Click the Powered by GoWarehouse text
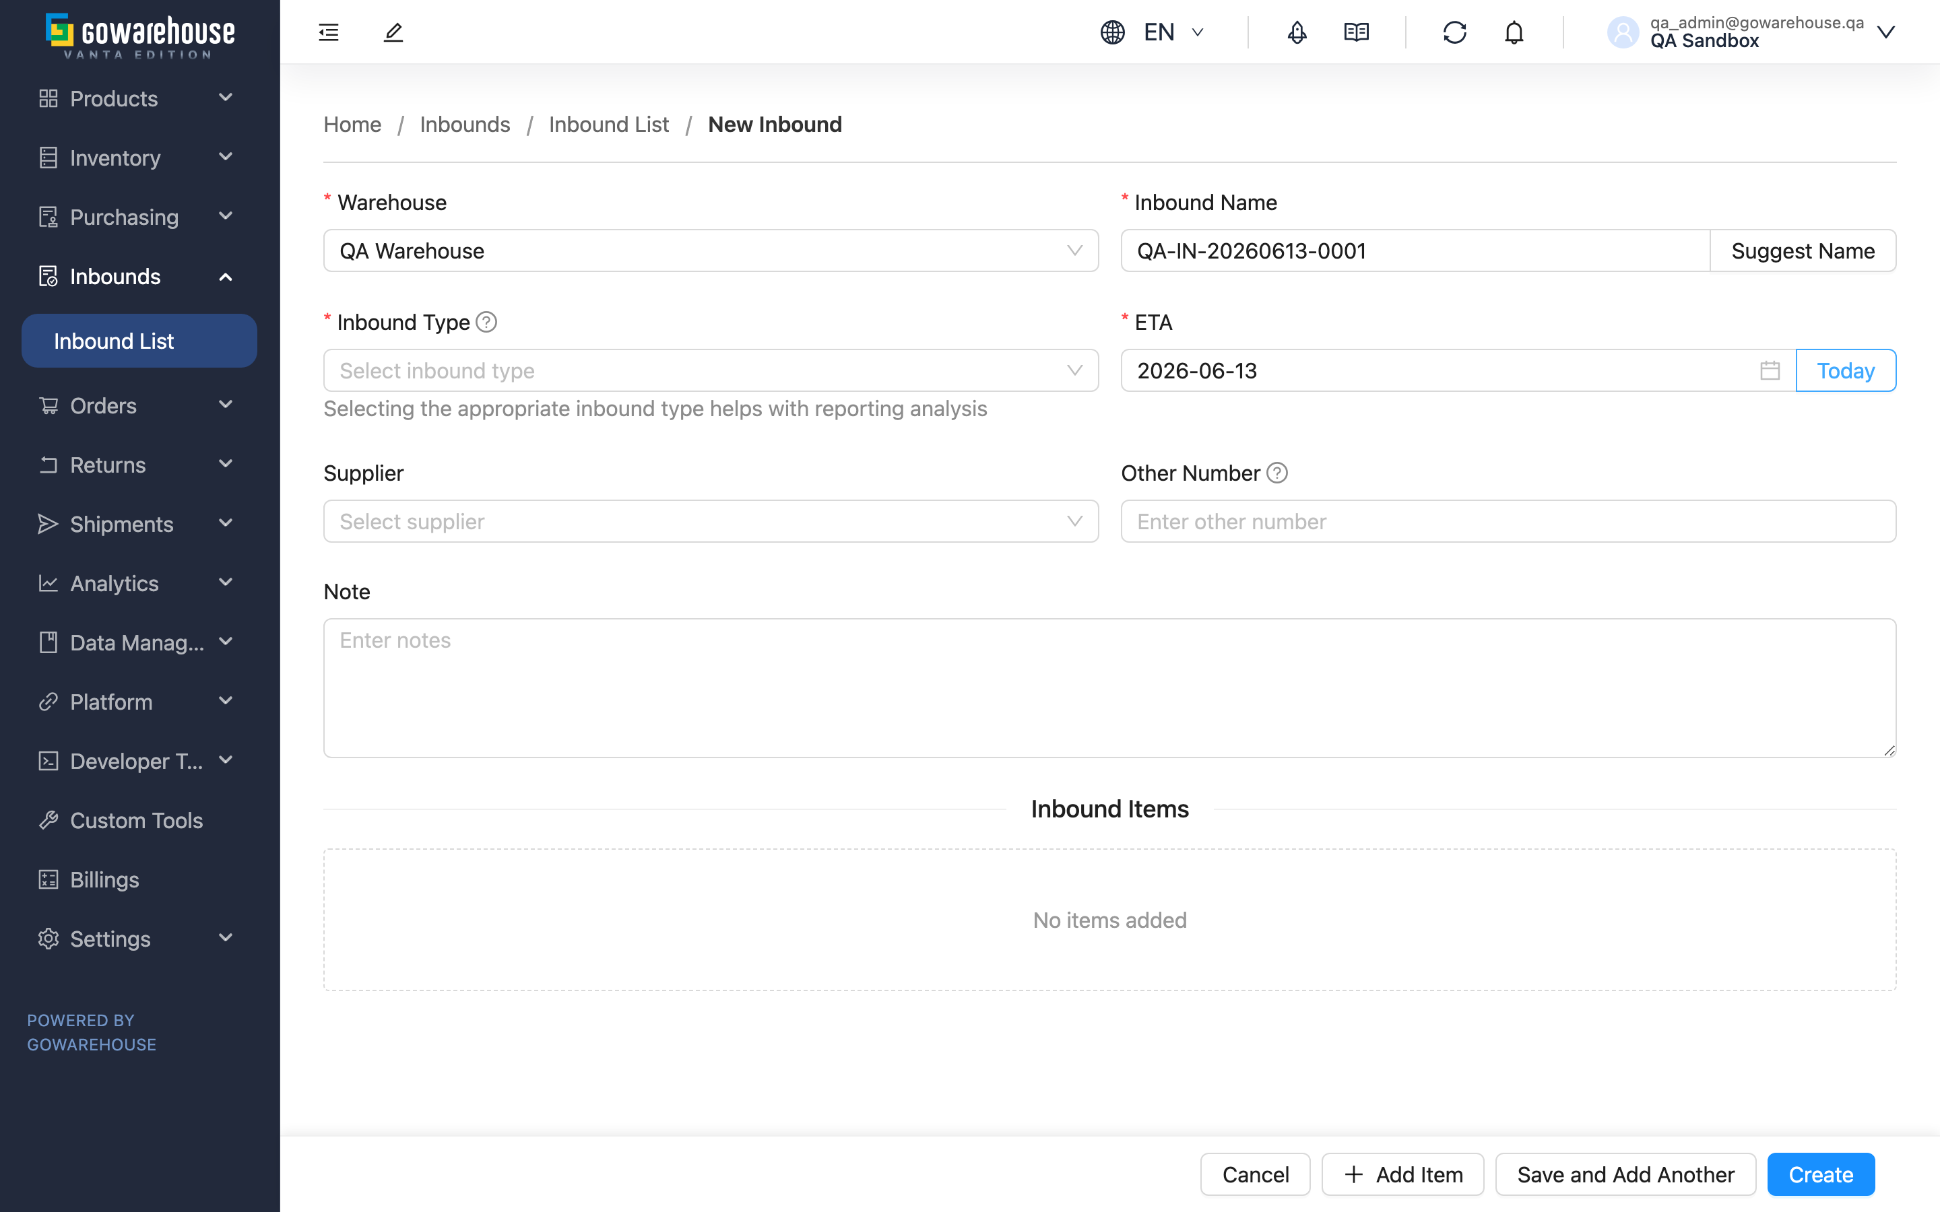Viewport: 1940px width, 1212px height. point(92,1032)
